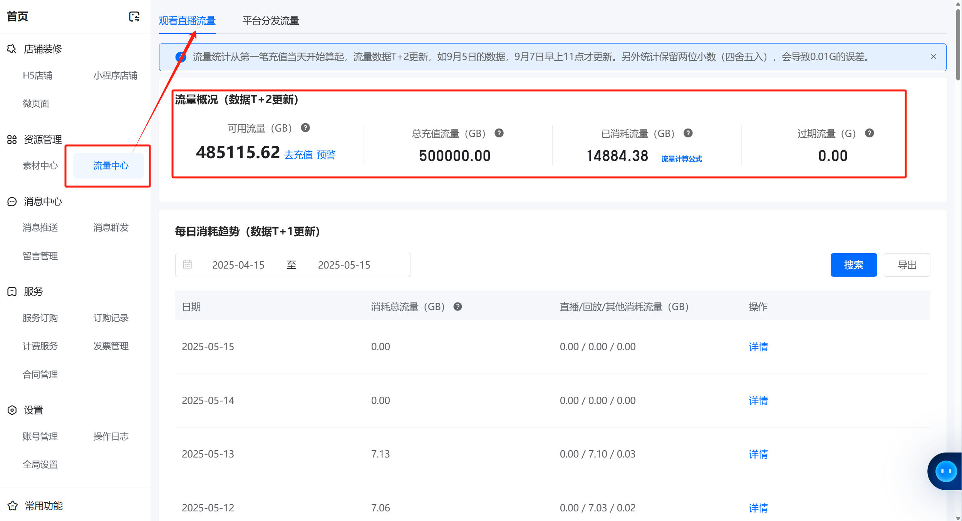
Task: Open the 发票管理 menu item
Action: pos(111,346)
